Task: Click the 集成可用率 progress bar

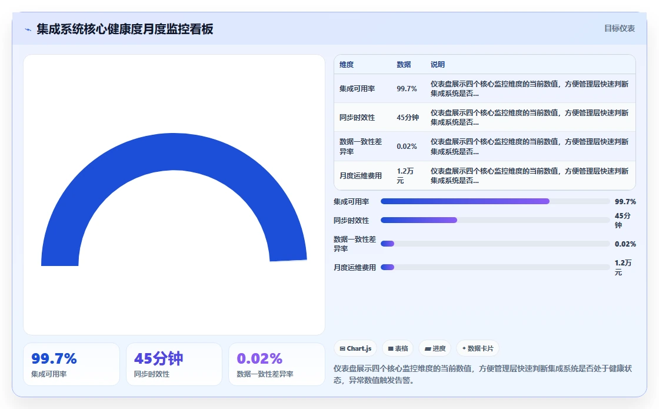Action: 495,201
